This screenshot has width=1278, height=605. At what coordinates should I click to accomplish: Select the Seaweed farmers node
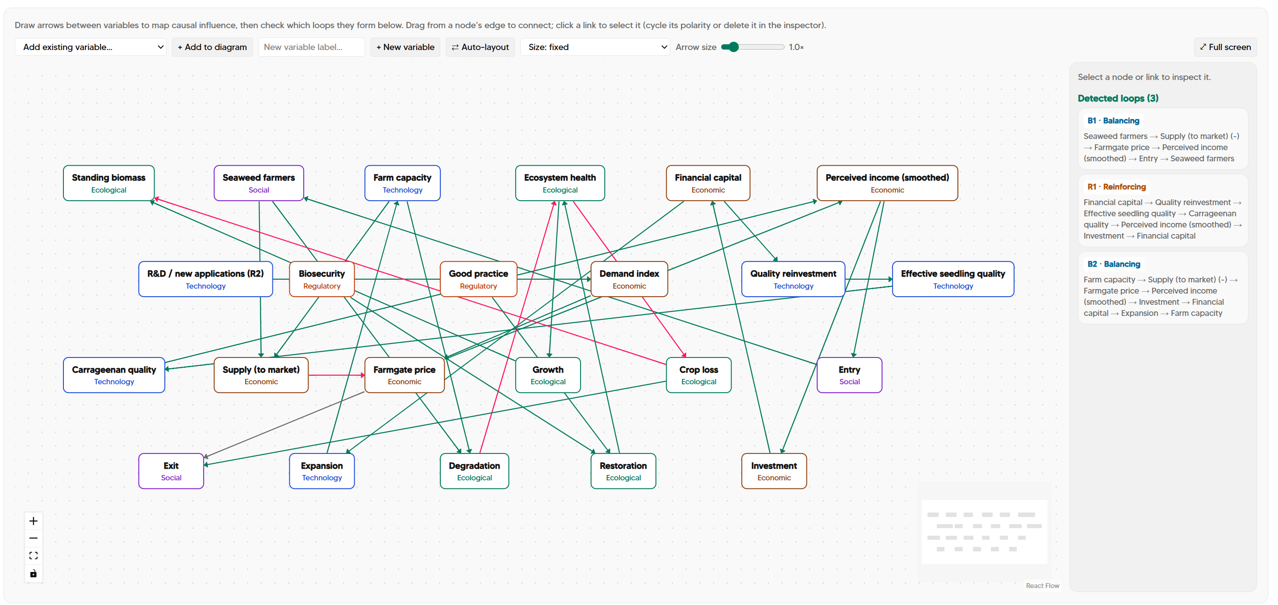[x=259, y=183]
